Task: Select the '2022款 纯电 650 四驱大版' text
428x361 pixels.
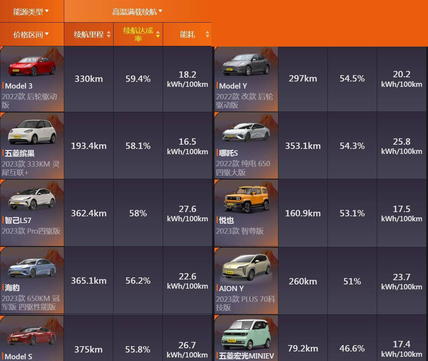Action: [x=243, y=168]
